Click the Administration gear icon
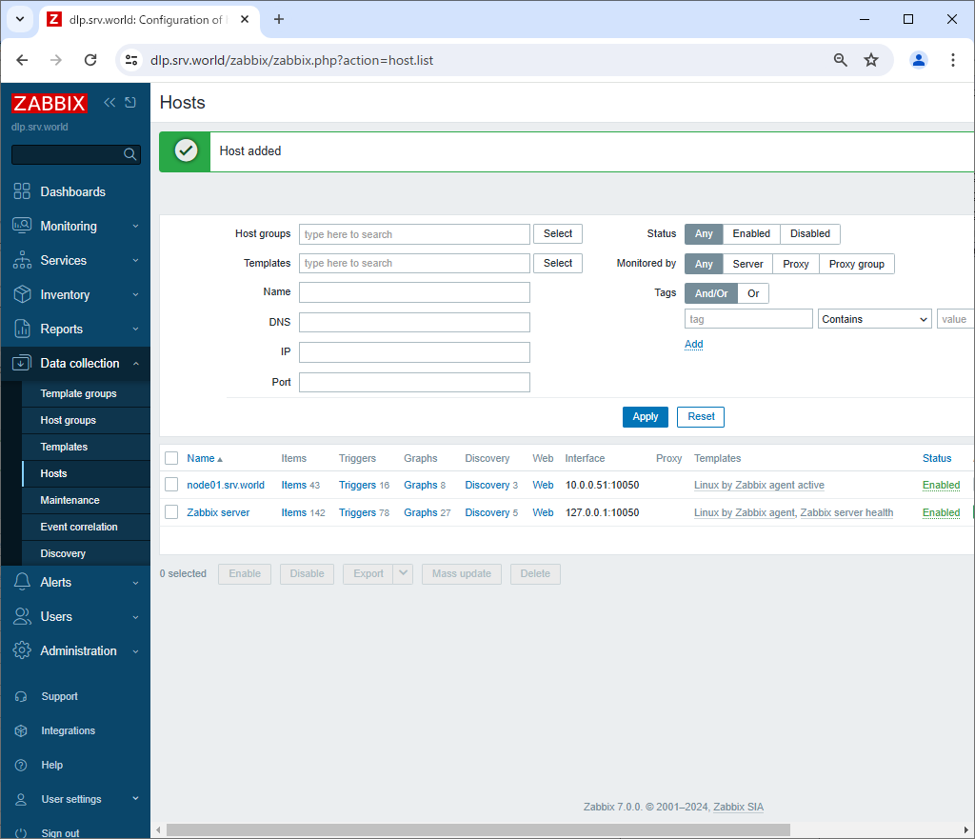The width and height of the screenshot is (975, 839). 22,649
